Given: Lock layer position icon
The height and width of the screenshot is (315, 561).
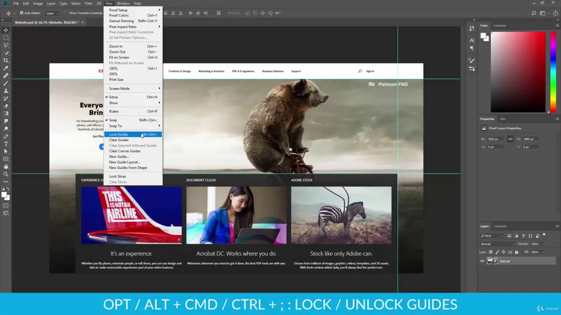Looking at the screenshot, I should pos(504,252).
